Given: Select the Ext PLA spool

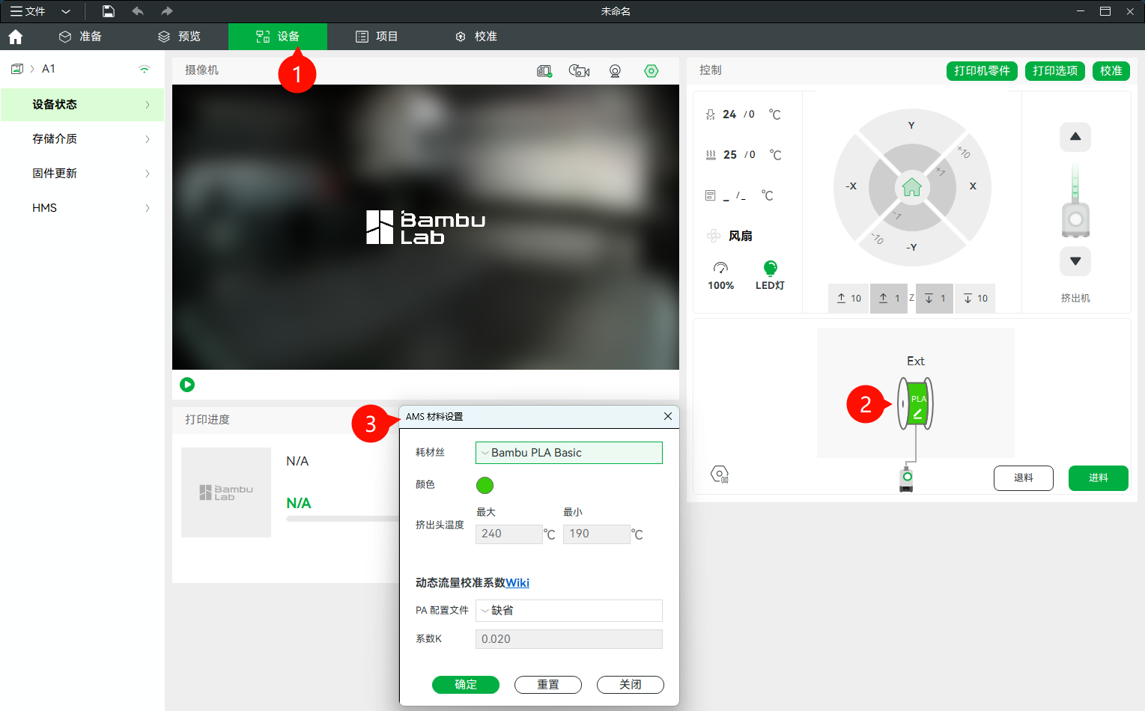Looking at the screenshot, I should click(915, 403).
